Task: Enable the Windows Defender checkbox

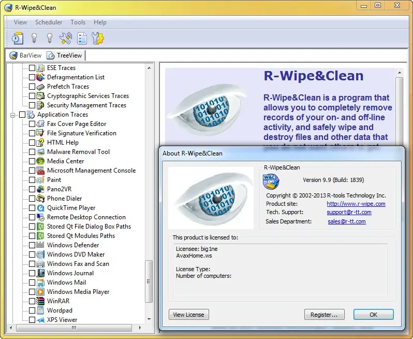Action: point(32,245)
